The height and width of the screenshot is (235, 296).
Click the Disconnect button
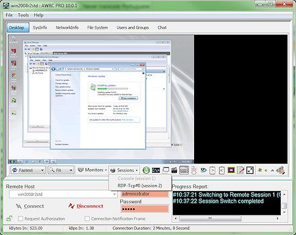coord(86,206)
